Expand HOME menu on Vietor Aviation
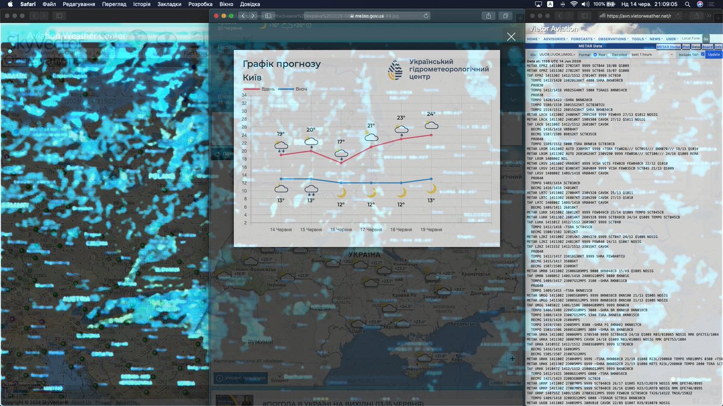The height and width of the screenshot is (406, 723). click(x=533, y=39)
